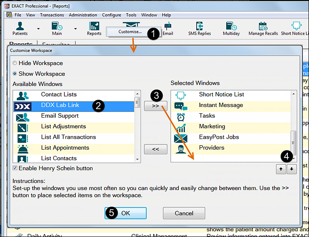This screenshot has width=309, height=237.
Task: Select EasyPost Jobs envelope icon
Action: pyautogui.click(x=181, y=139)
